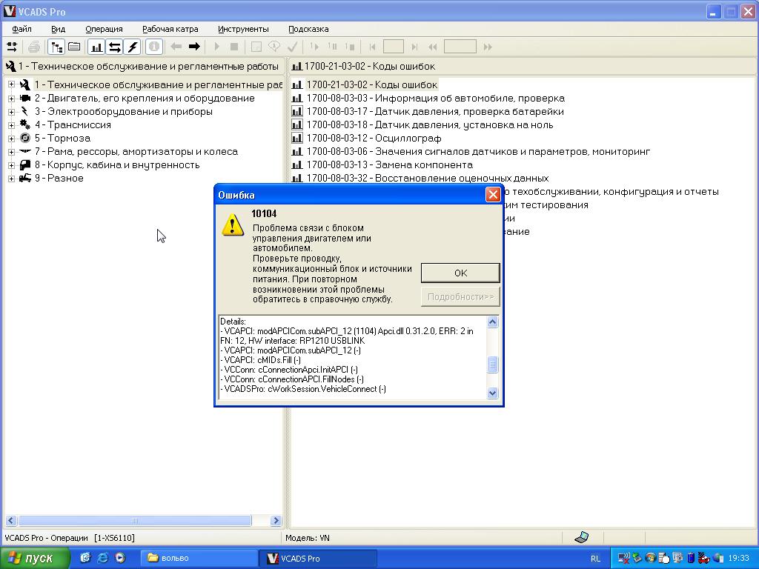Switch to list view toolbar icon
The image size is (759, 569).
(x=74, y=47)
